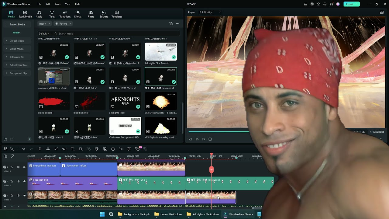
Task: Open the Default sort dropdown
Action: coord(44,33)
